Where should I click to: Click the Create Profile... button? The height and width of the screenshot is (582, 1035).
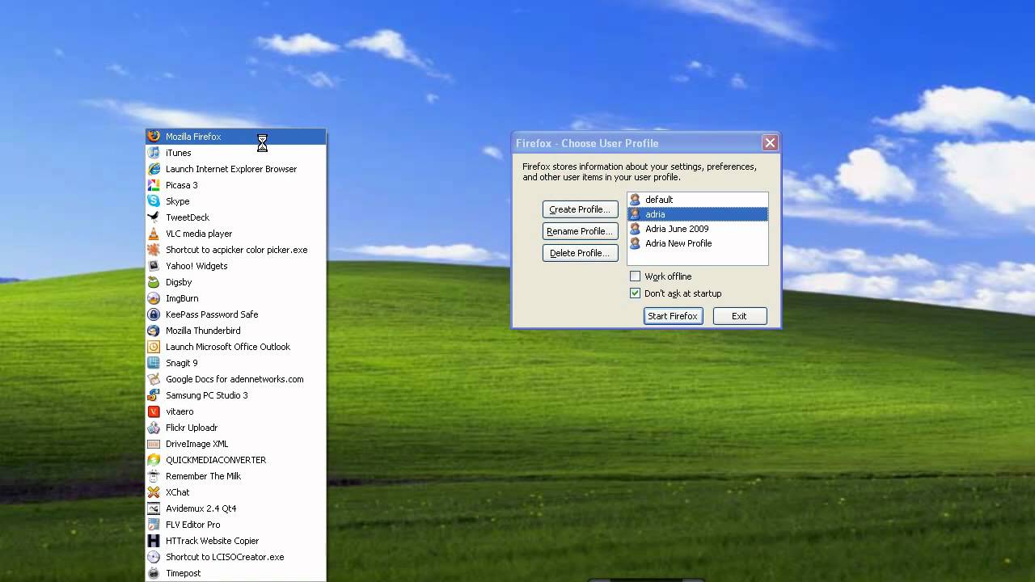click(580, 209)
